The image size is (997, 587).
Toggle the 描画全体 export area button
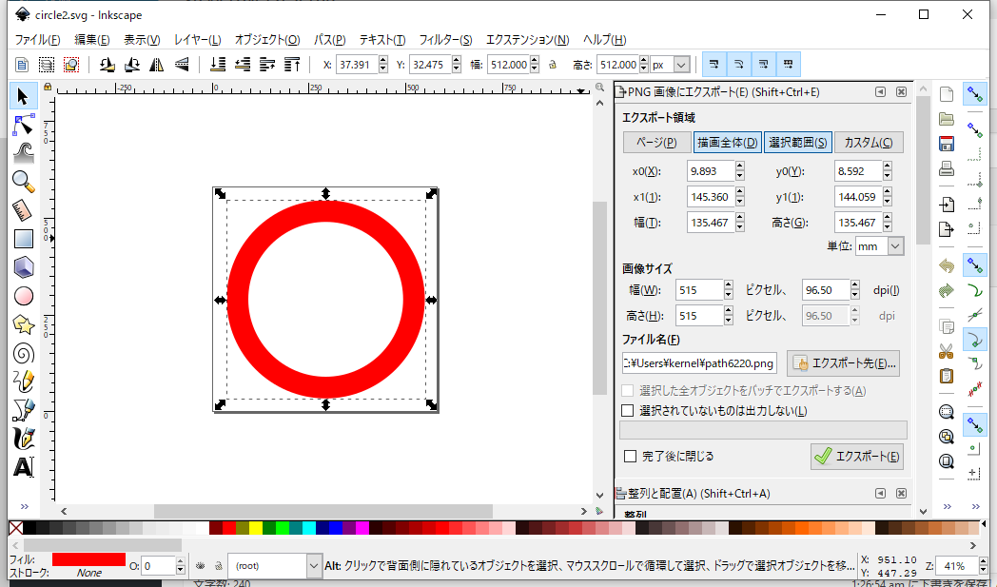click(727, 143)
